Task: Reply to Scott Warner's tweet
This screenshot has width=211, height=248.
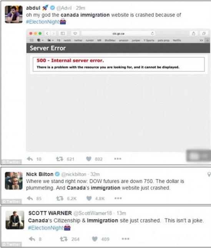Action: [x=32, y=239]
